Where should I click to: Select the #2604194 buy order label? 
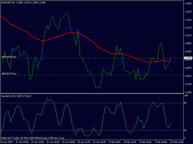9,57
